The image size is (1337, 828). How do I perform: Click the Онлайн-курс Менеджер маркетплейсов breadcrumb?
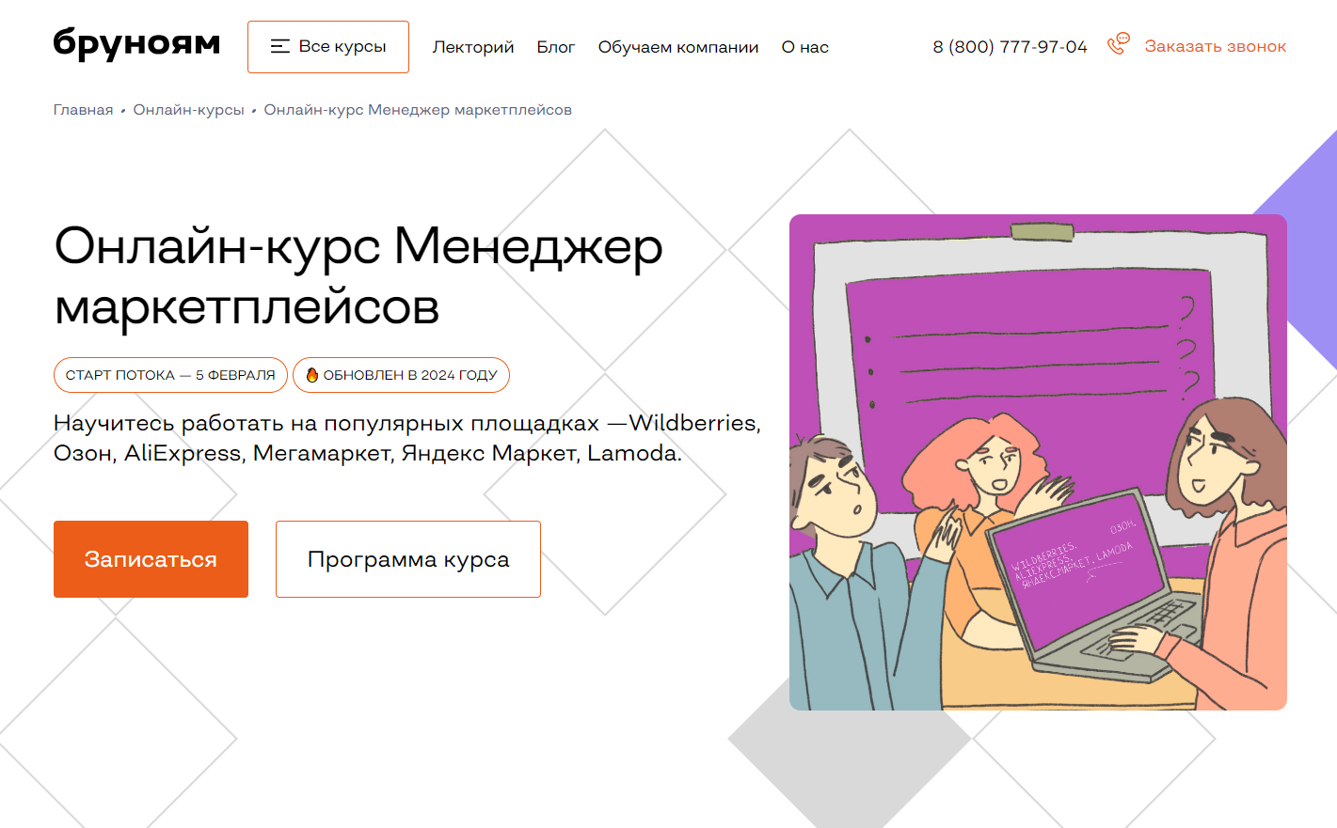418,110
